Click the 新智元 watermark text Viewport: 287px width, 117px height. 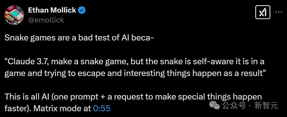coord(266,106)
